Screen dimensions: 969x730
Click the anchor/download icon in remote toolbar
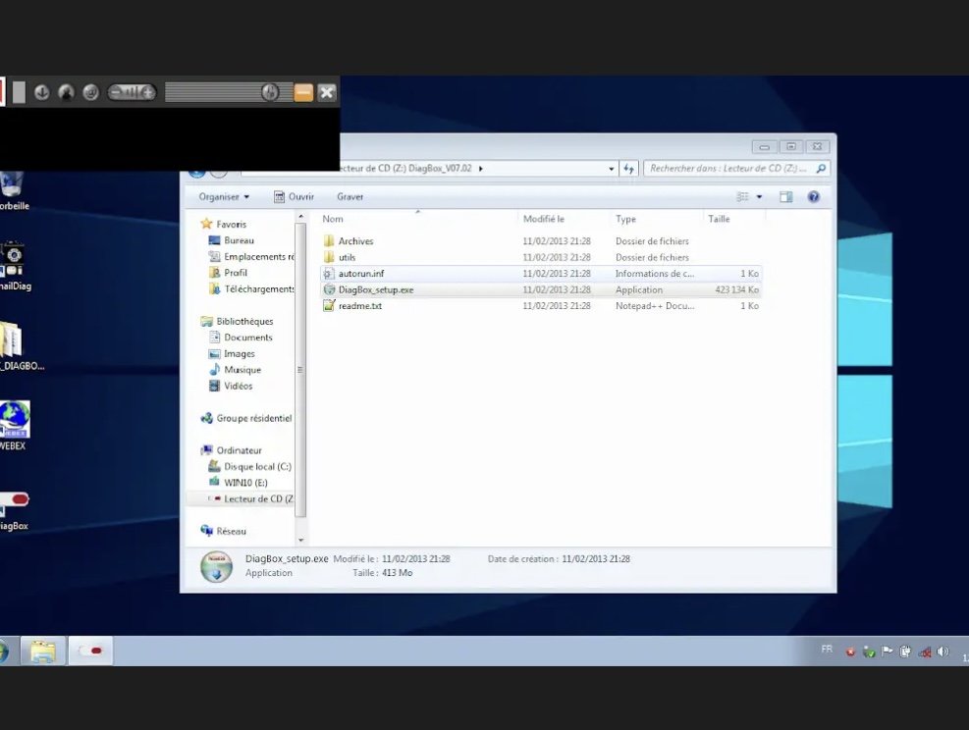(42, 92)
